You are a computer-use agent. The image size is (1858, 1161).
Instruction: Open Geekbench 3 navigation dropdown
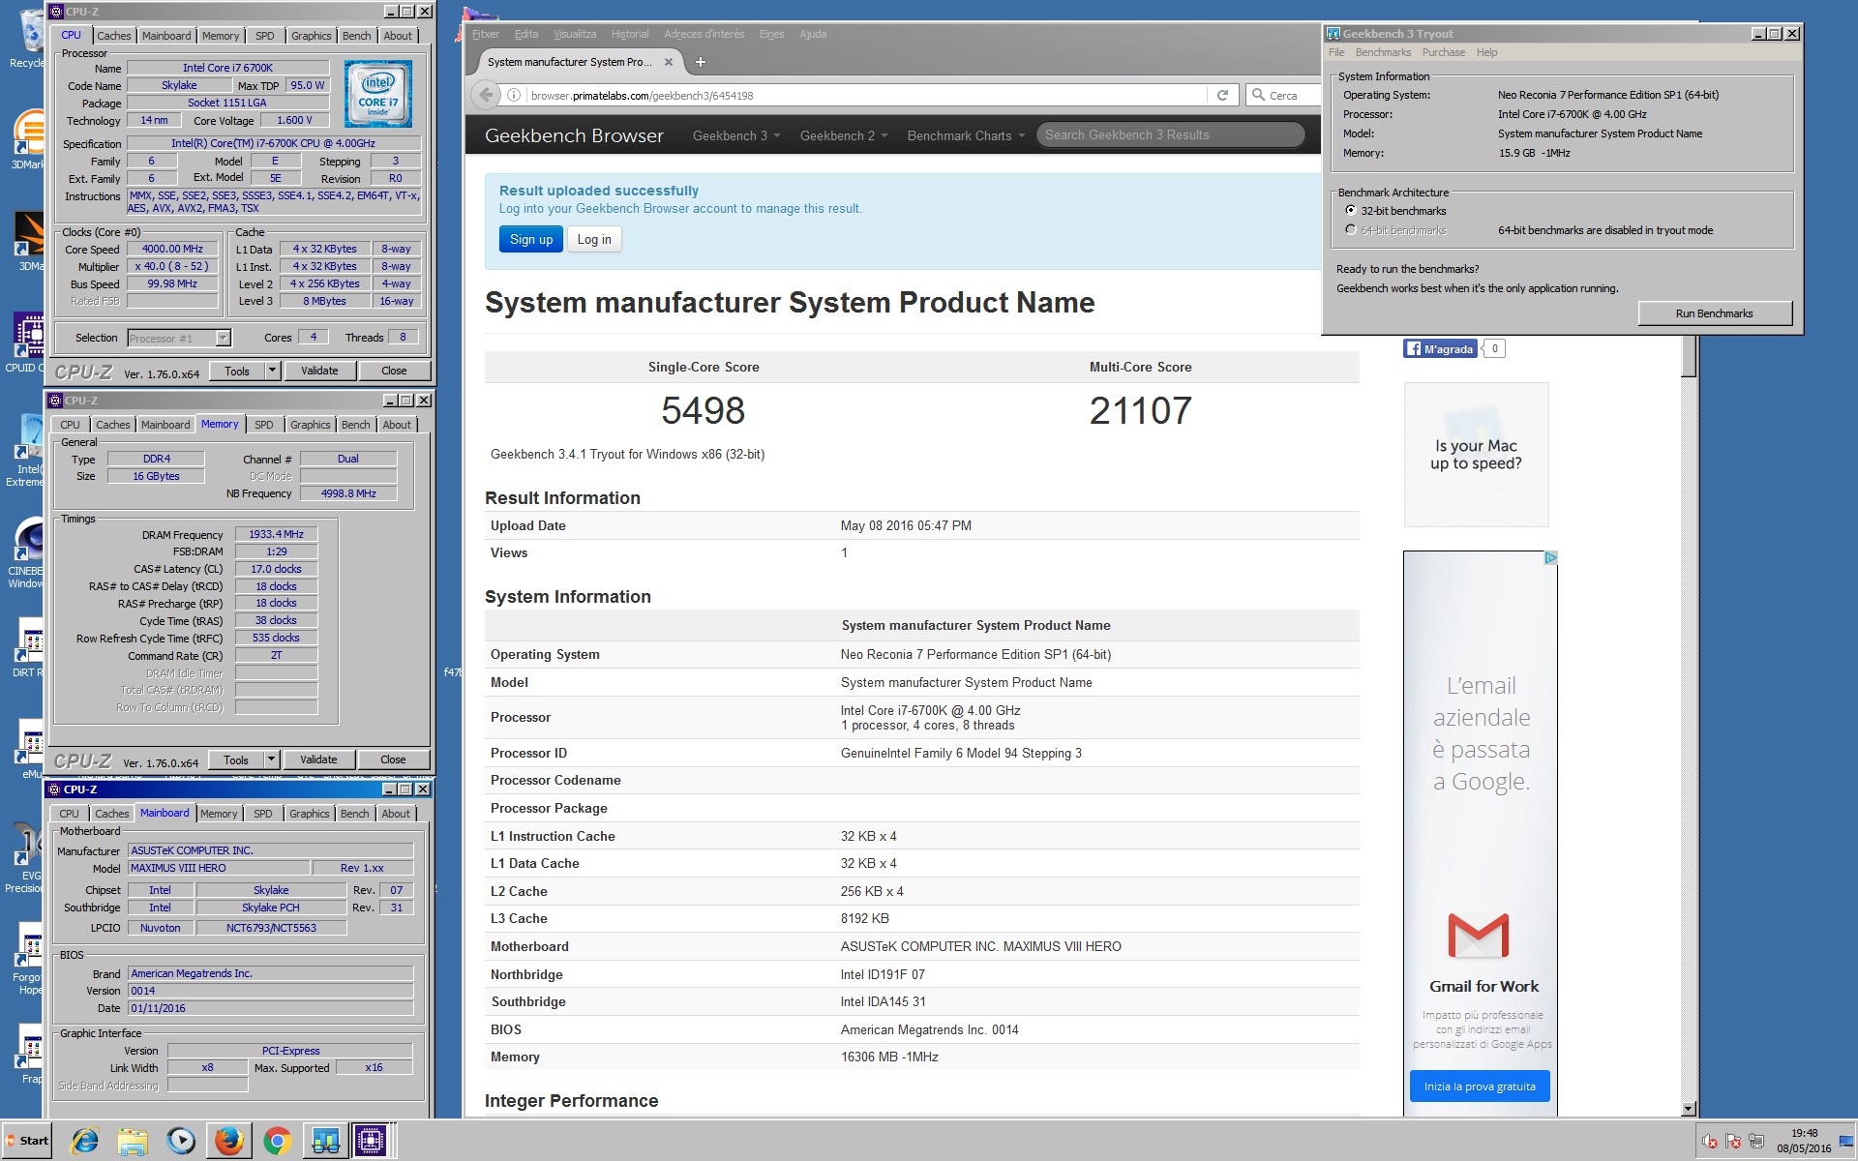point(736,135)
